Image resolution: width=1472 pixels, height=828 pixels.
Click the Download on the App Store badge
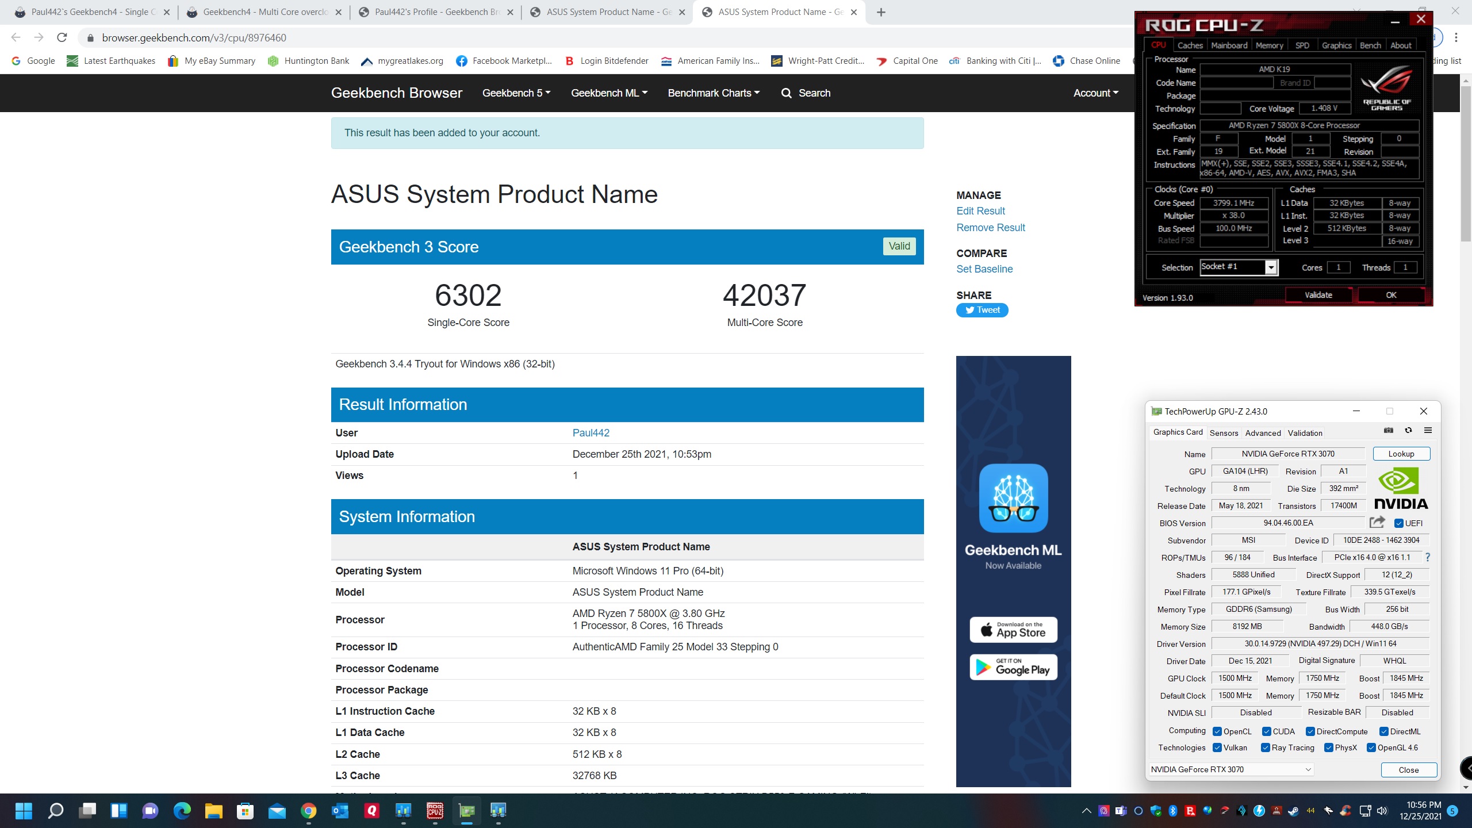pyautogui.click(x=1013, y=630)
